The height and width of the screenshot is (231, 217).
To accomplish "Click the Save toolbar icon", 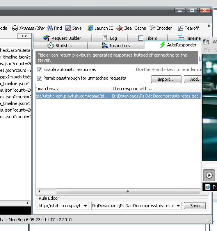I will coord(68,28).
